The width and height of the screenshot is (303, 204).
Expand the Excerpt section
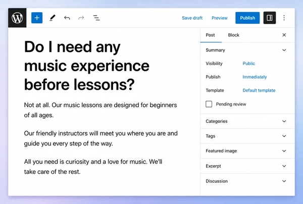pos(247,166)
